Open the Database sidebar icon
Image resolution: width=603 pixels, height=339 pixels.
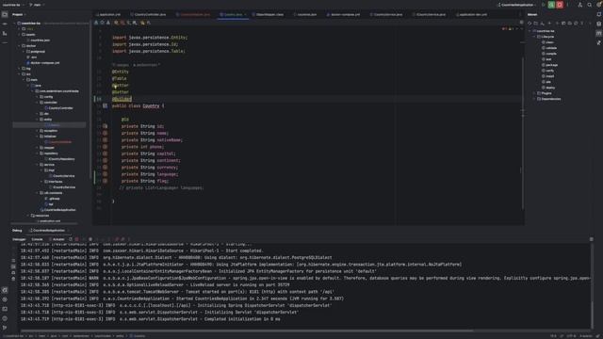[x=599, y=24]
